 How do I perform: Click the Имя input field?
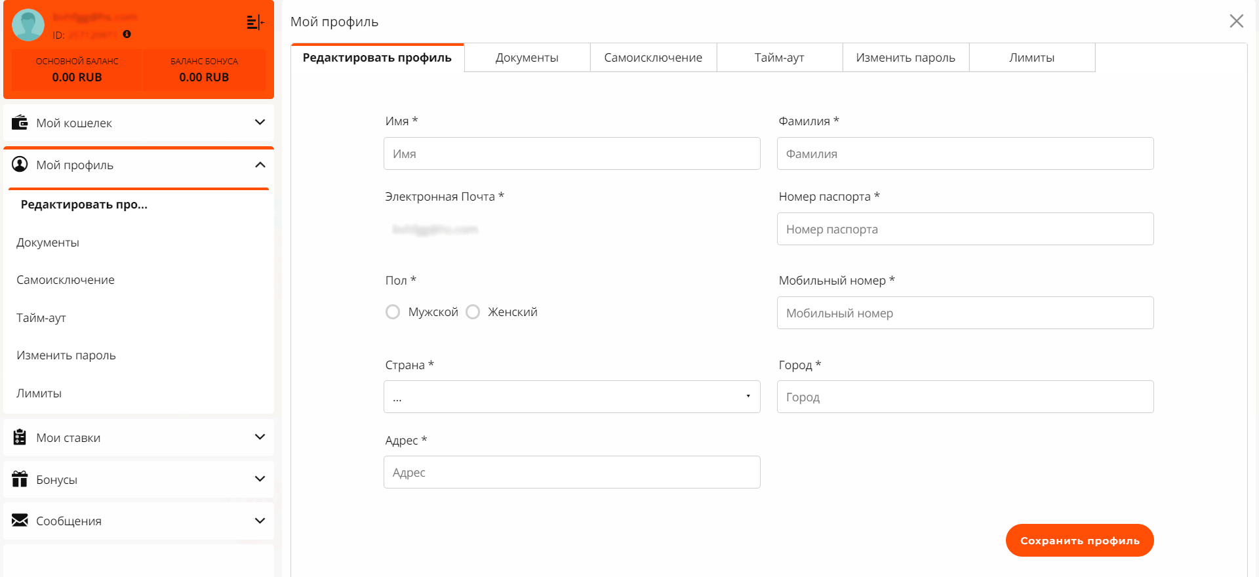coord(572,153)
